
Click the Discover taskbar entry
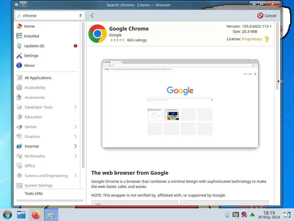pyautogui.click(x=51, y=215)
